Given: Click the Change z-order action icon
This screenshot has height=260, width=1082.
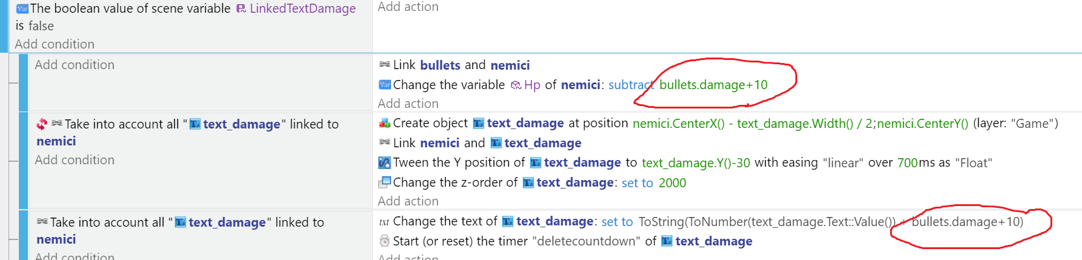Looking at the screenshot, I should click(x=384, y=182).
